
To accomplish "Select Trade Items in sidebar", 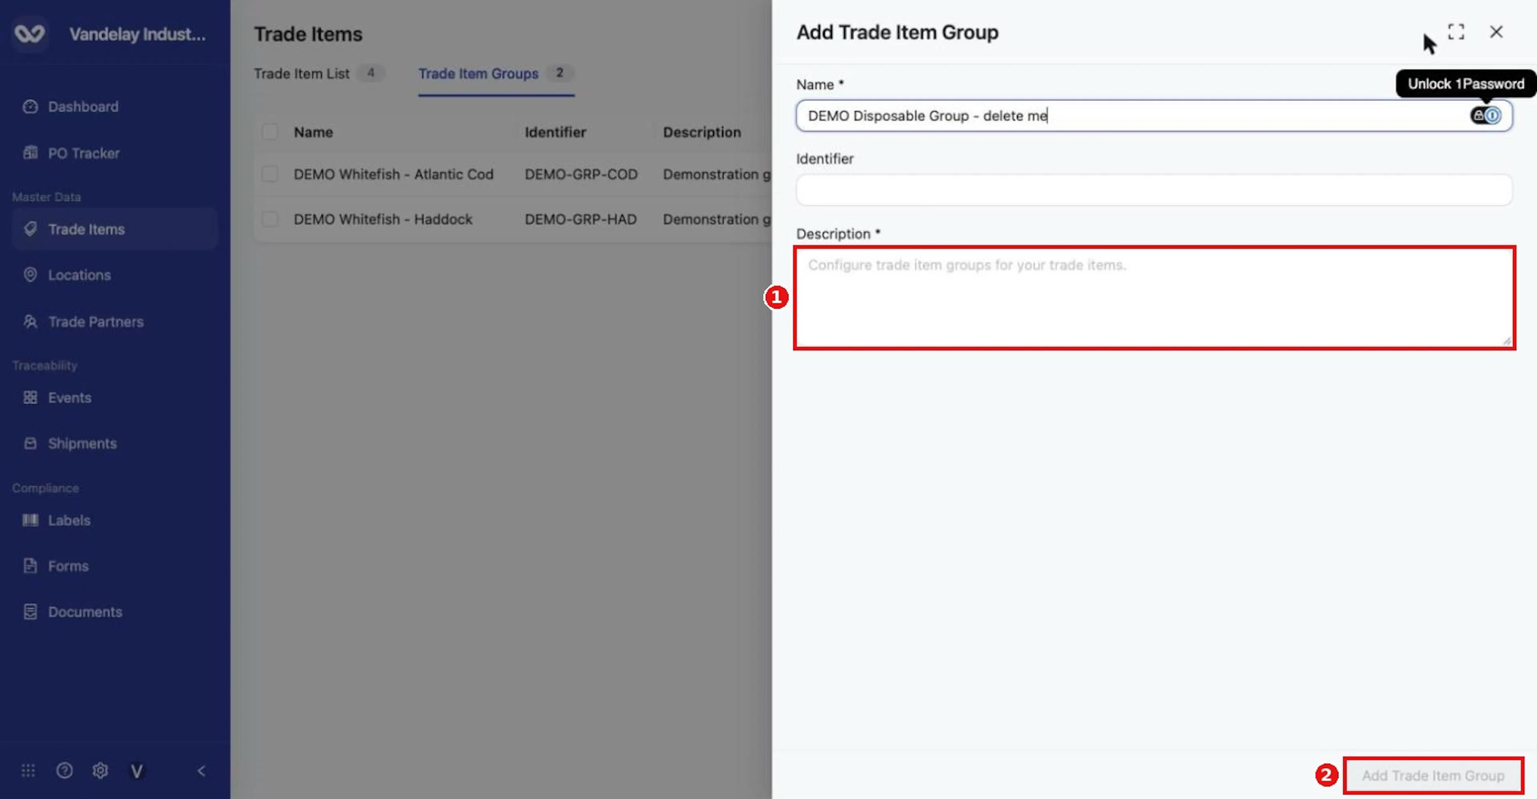I will click(x=114, y=229).
